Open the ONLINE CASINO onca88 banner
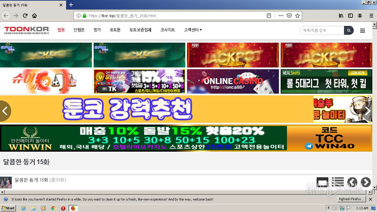This screenshot has width=377, height=212. (x=233, y=81)
